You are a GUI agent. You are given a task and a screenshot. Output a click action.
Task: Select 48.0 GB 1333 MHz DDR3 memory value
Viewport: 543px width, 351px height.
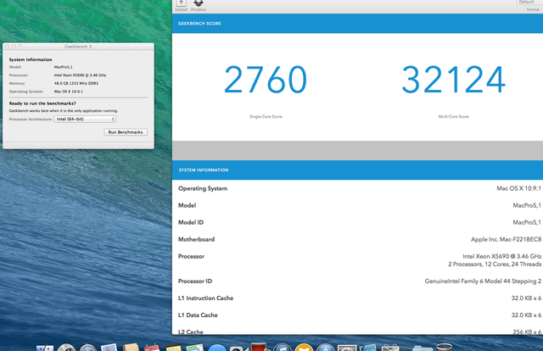coord(76,83)
